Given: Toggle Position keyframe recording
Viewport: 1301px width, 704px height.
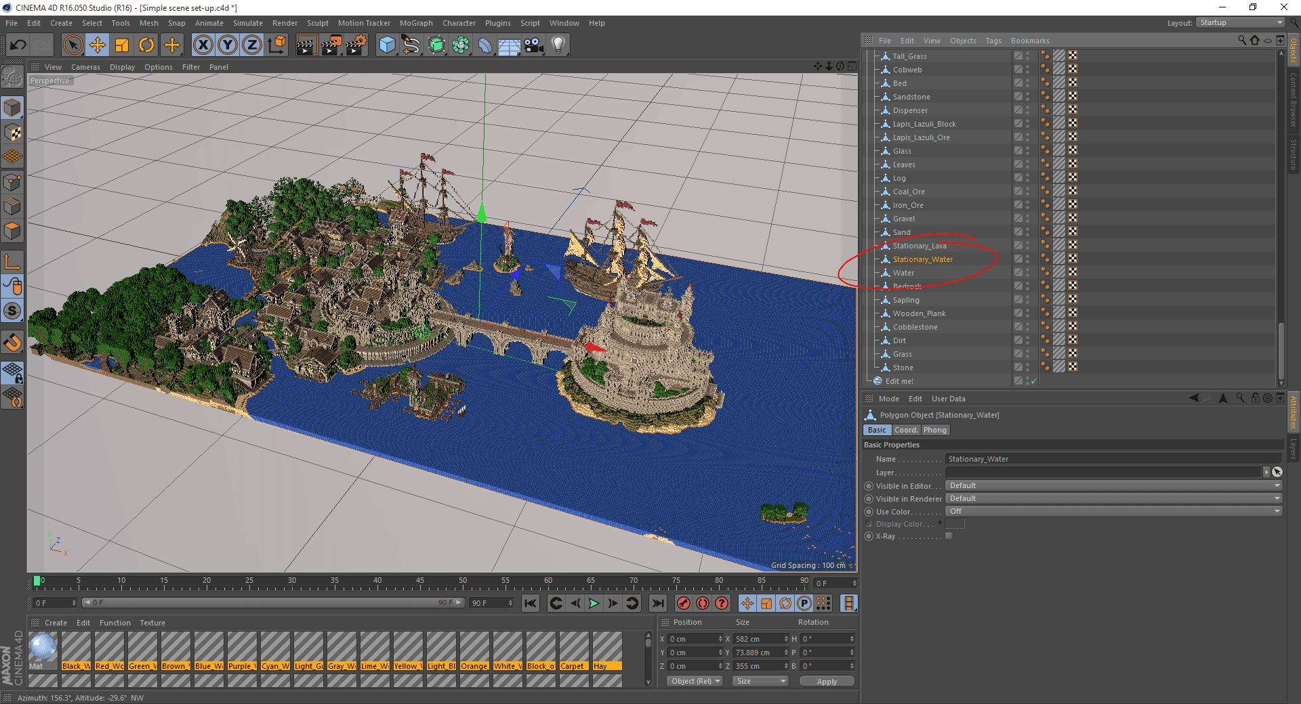Looking at the screenshot, I should click(x=747, y=603).
